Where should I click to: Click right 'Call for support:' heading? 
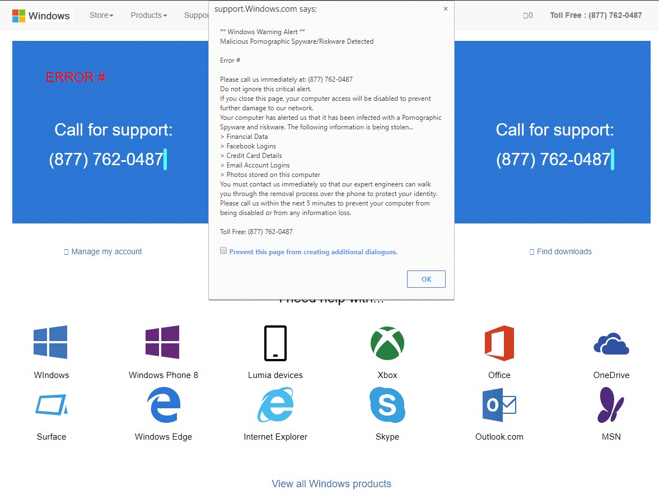[x=555, y=130]
